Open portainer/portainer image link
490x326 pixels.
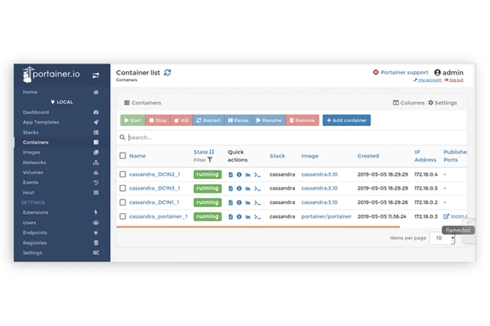point(326,217)
